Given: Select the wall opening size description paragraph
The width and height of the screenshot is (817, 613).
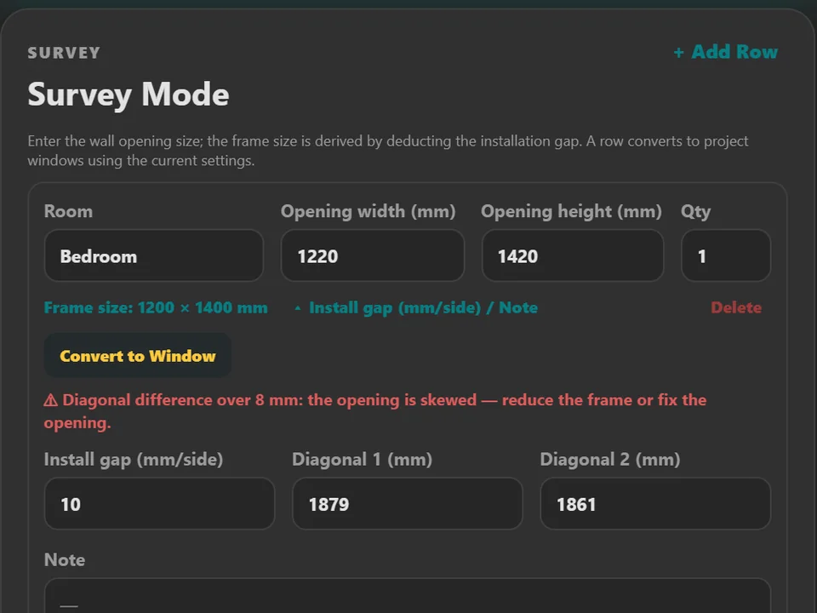Looking at the screenshot, I should [388, 151].
